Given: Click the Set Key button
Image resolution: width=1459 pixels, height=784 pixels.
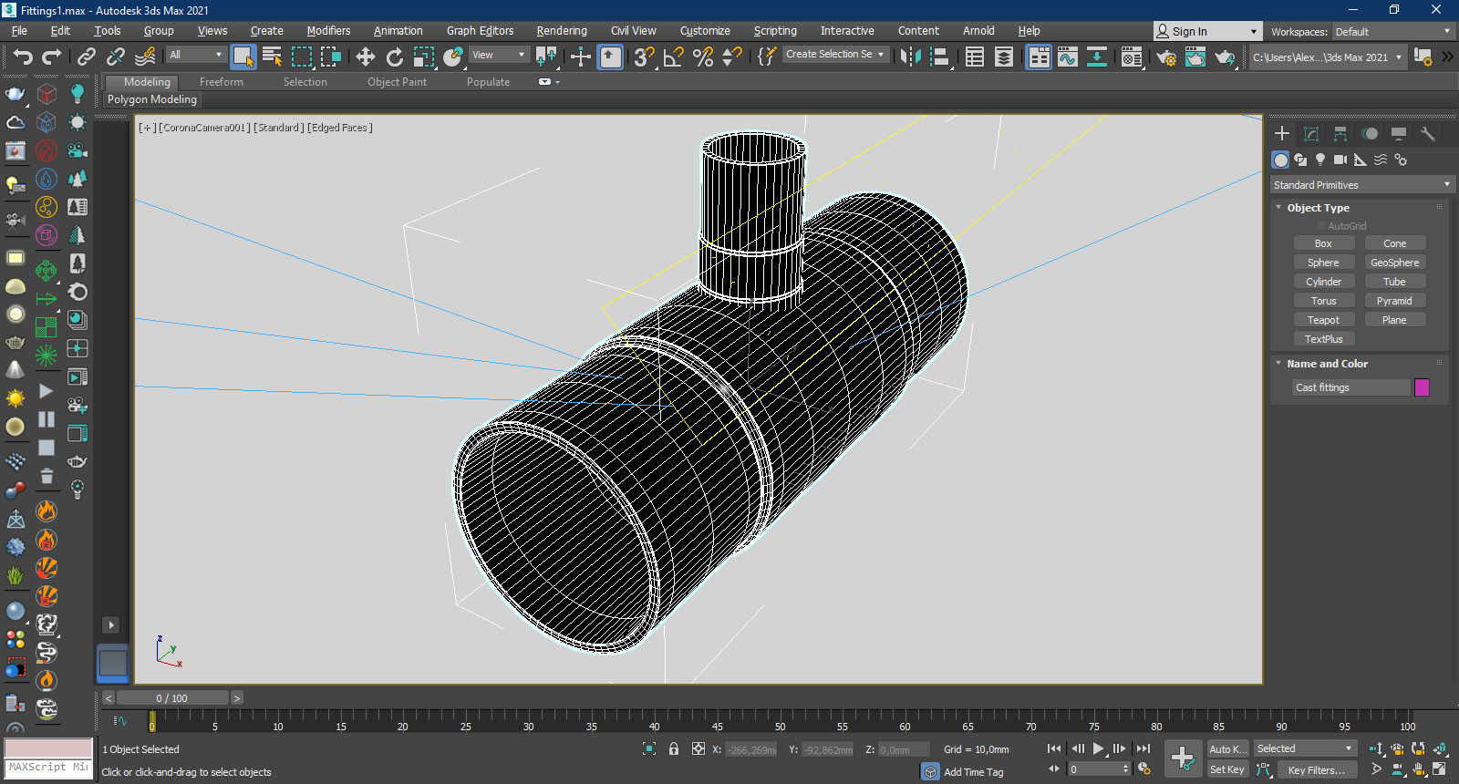Looking at the screenshot, I should 1227,769.
